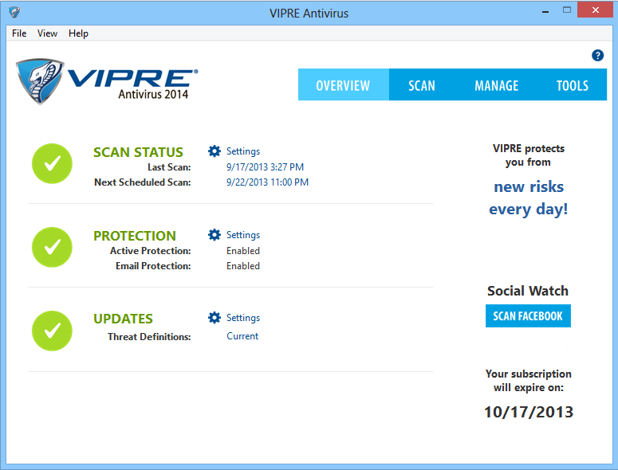The image size is (618, 470).
Task: Switch to the Scan tab
Action: 422,85
